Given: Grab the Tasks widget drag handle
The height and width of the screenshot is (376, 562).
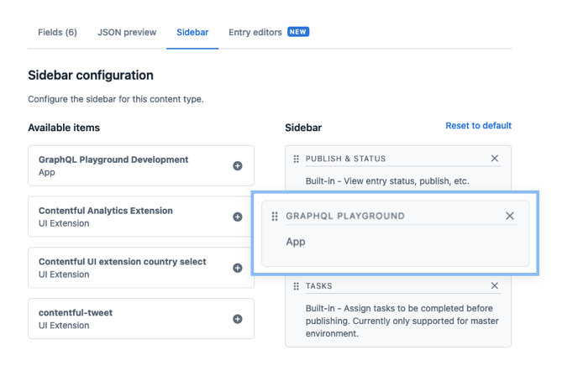Looking at the screenshot, I should coord(296,286).
